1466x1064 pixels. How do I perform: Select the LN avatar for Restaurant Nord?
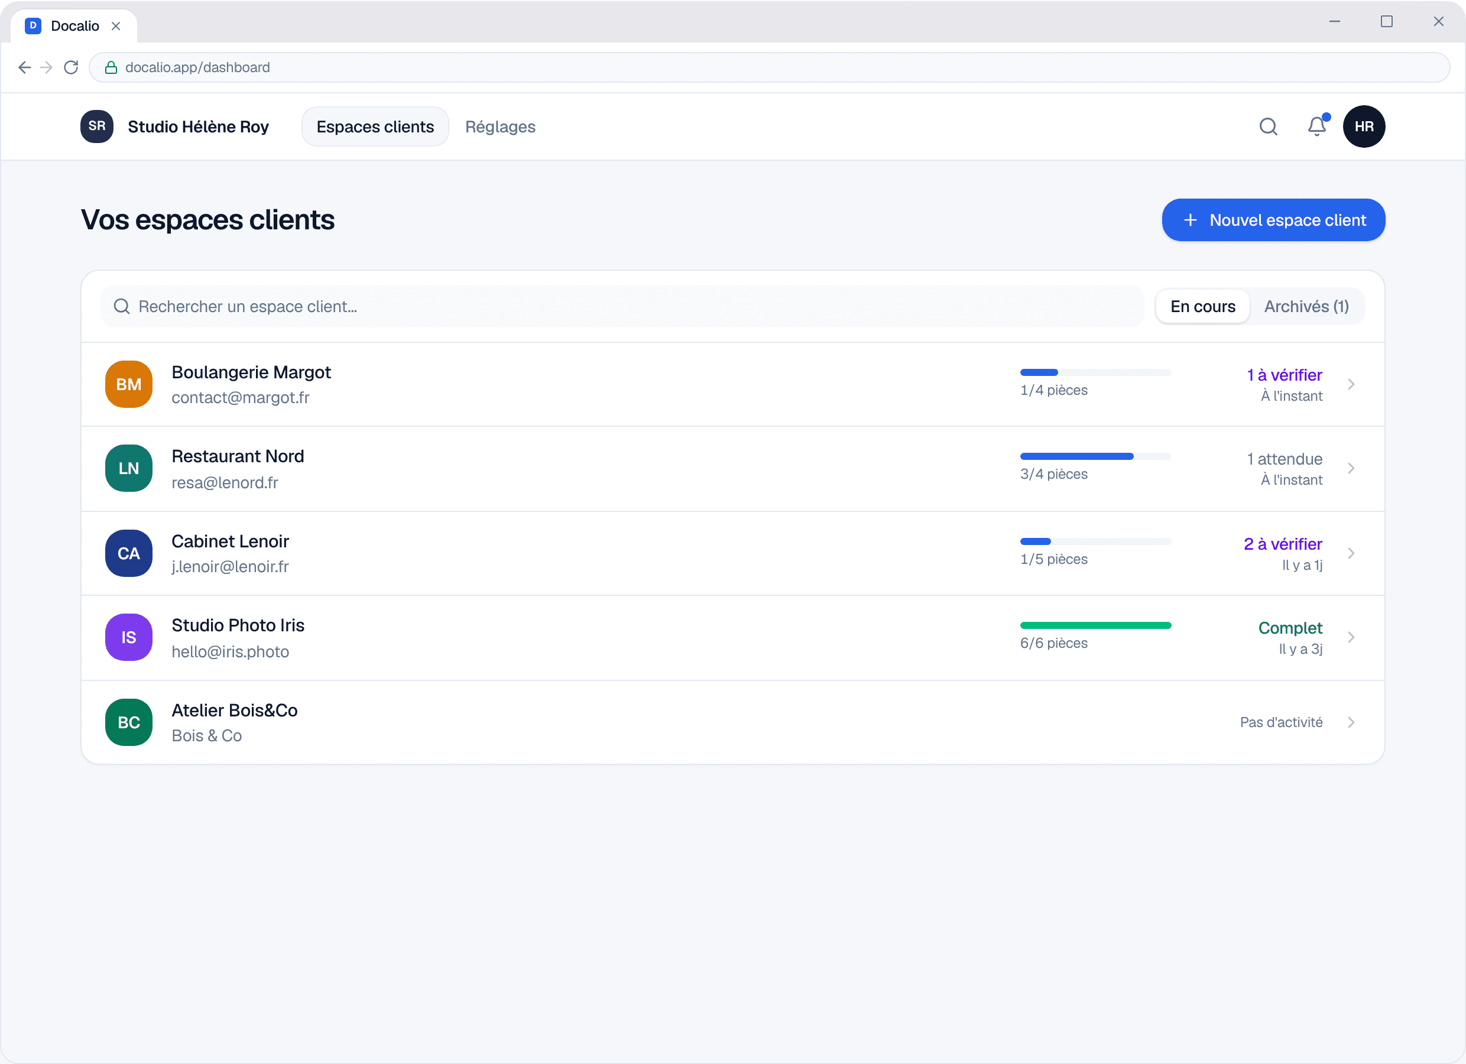tap(129, 468)
